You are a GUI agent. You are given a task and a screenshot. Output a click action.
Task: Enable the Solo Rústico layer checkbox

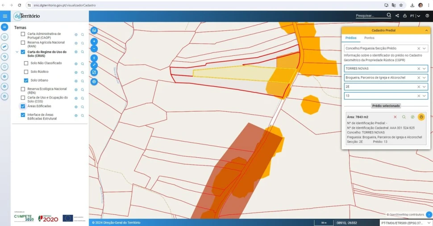[26, 72]
